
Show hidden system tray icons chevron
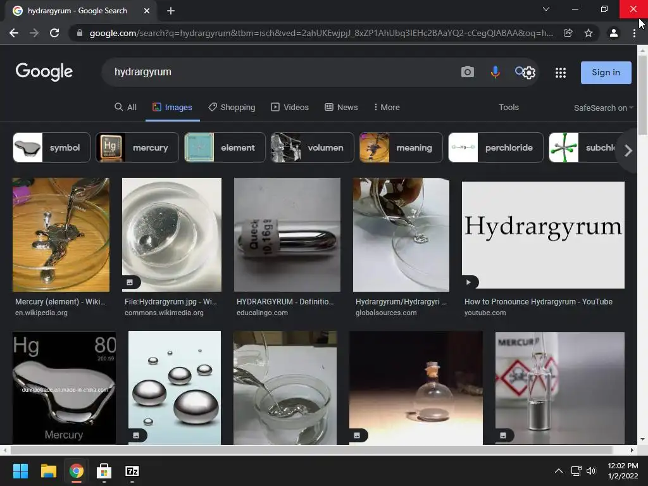pyautogui.click(x=558, y=471)
